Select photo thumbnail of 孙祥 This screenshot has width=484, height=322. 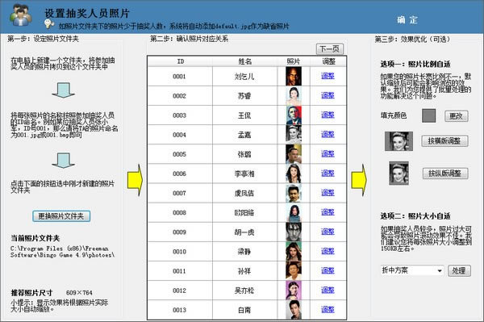tap(294, 270)
